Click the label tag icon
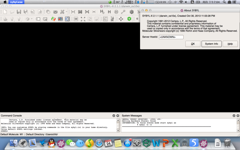The image size is (240, 150). coord(38,19)
